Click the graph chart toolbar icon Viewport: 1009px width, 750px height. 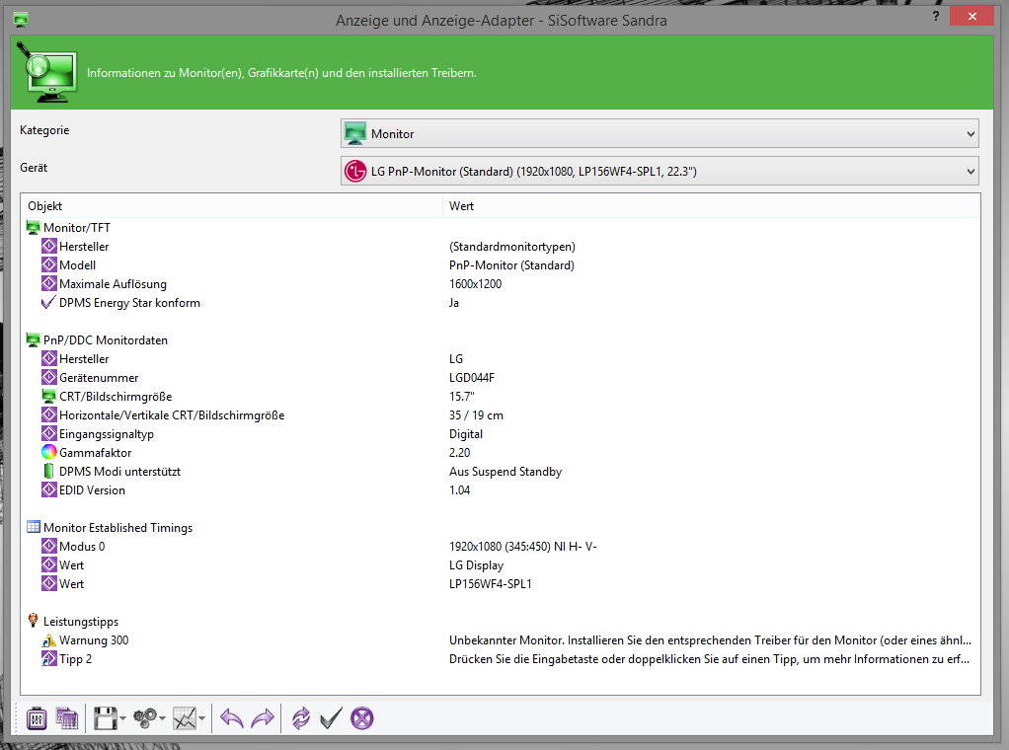pos(185,717)
